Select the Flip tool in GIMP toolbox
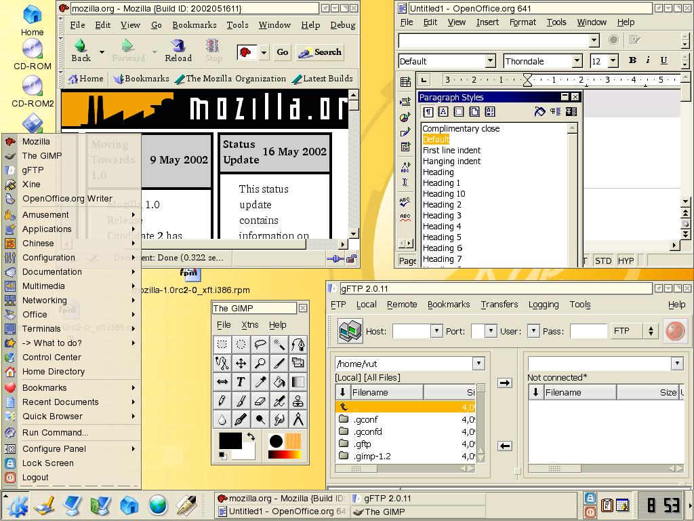Viewport: 694px width, 521px height. pyautogui.click(x=222, y=382)
